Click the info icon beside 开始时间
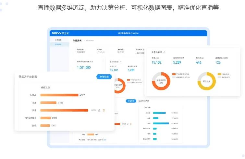The height and width of the screenshot is (159, 245). click(x=144, y=49)
